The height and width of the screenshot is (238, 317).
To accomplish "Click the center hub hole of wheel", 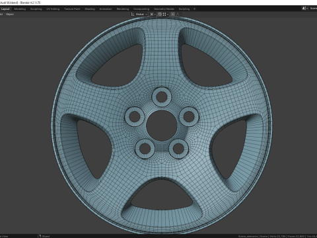I will click(x=162, y=126).
